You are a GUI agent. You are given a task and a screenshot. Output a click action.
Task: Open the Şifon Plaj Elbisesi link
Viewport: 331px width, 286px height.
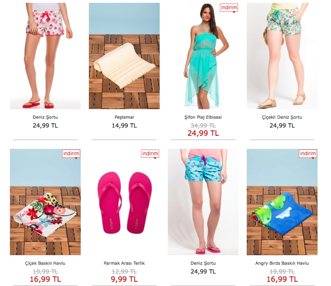[x=203, y=117]
